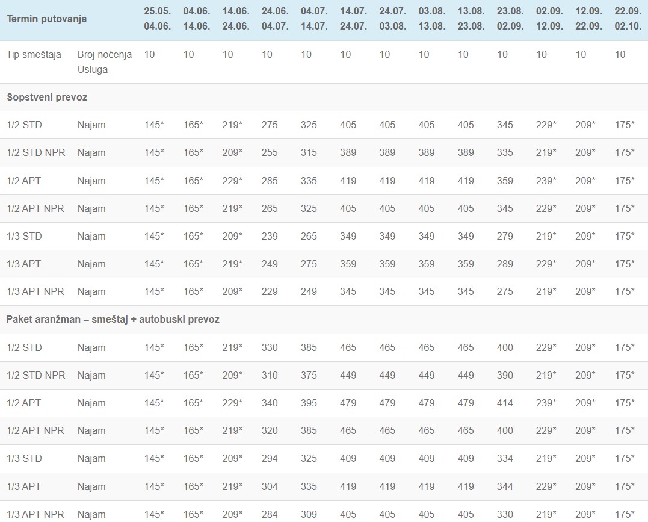The image size is (648, 522).
Task: Select the 25.05.–04.06. date column header
Action: (x=157, y=19)
